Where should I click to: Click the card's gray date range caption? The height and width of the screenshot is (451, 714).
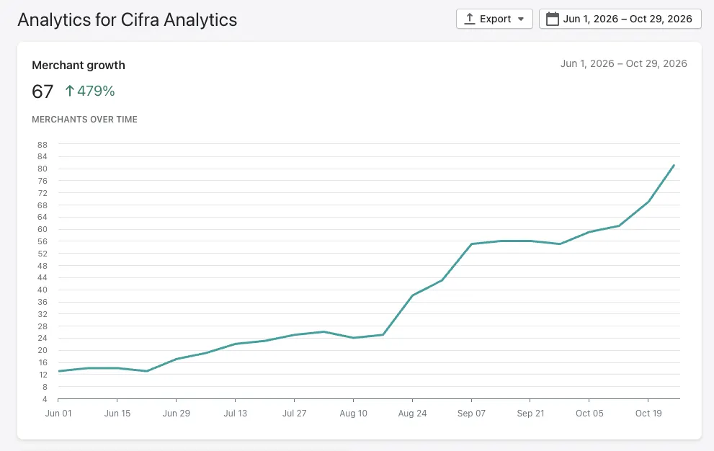623,64
